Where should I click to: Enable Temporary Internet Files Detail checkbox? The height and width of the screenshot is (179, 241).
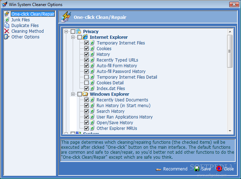click(86, 77)
